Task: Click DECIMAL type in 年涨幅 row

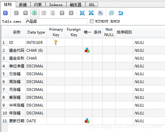Action: click(x=36, y=113)
